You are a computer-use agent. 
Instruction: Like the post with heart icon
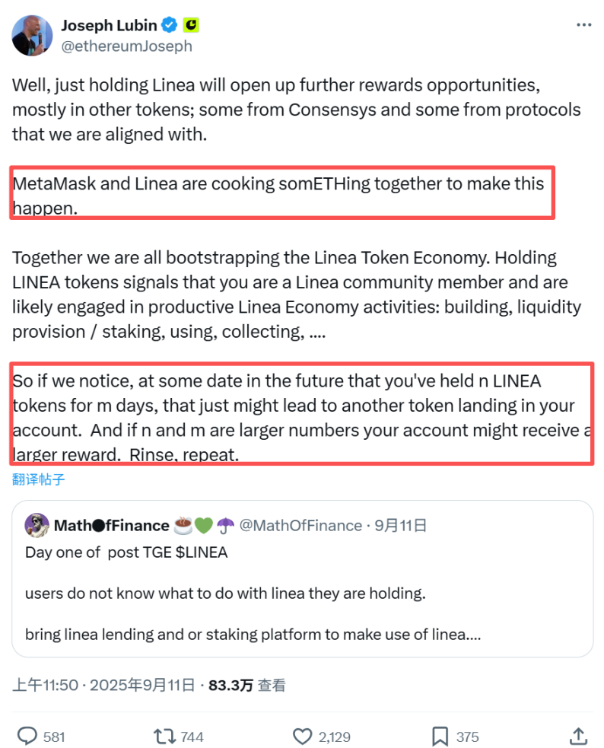(x=303, y=736)
